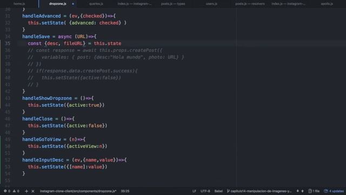Open the posts.js — resolvers tab
Viewport: 346px width, 195px height.
[250, 4]
